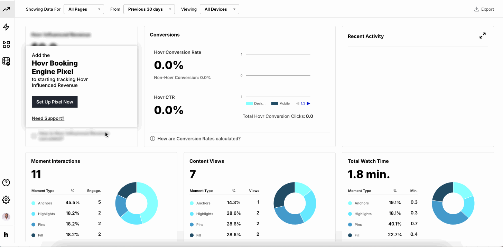Click Anchors color dot in Moment Interactions
This screenshot has width=503, height=247.
(33, 203)
